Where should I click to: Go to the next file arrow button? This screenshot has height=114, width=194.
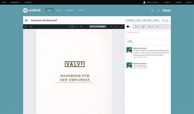point(167,20)
